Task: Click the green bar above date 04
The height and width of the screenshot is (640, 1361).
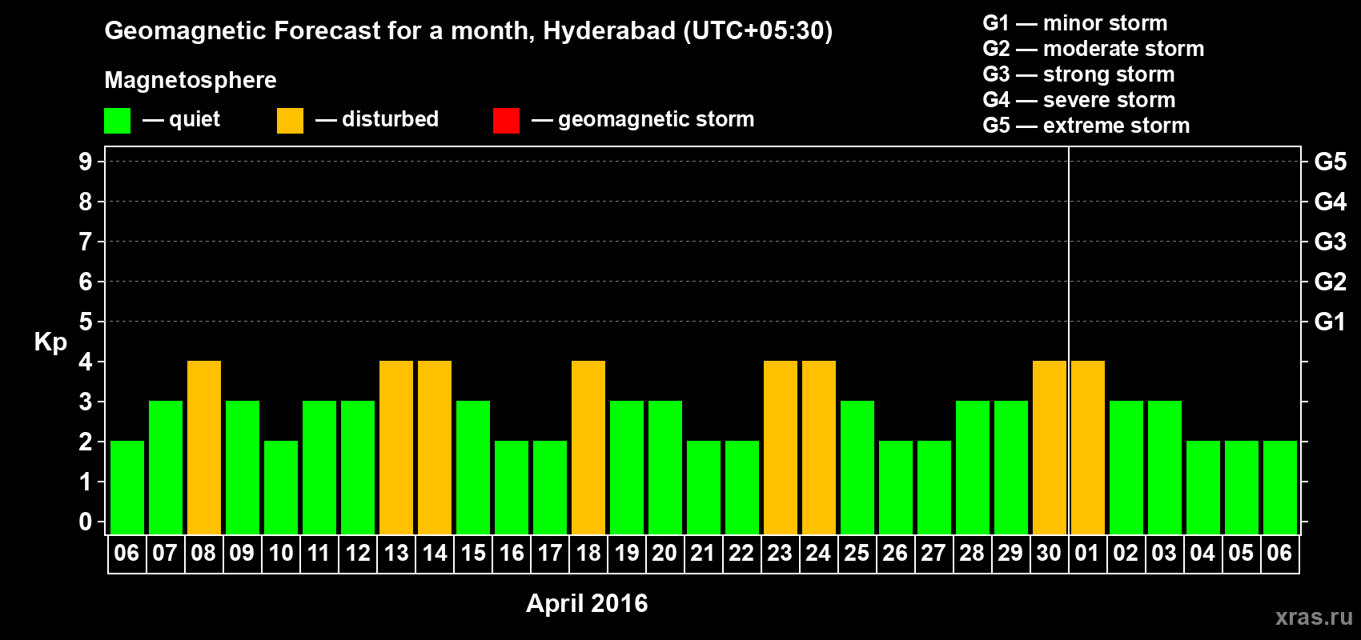Action: (x=1203, y=488)
